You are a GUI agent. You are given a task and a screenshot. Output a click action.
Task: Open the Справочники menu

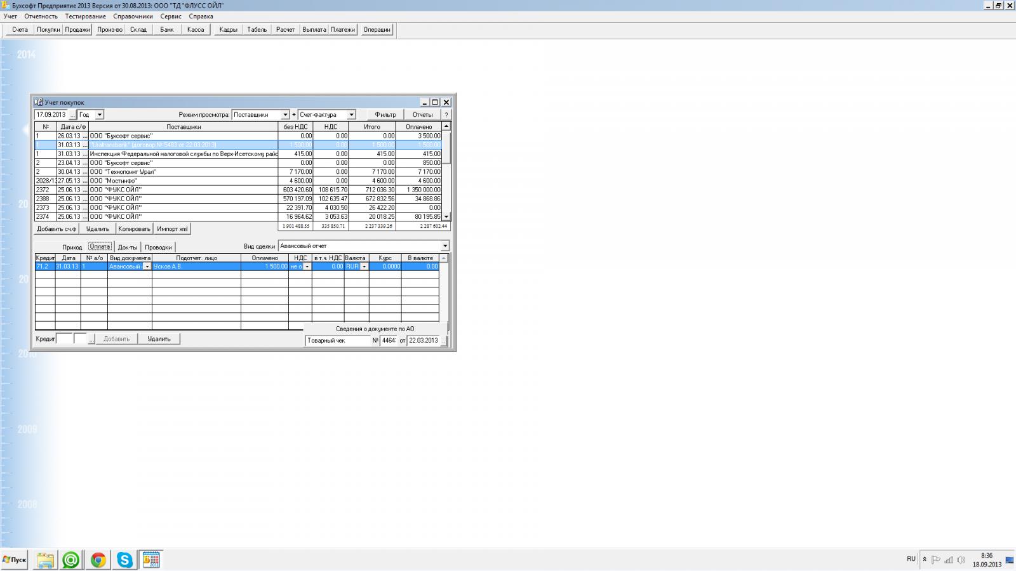point(133,16)
